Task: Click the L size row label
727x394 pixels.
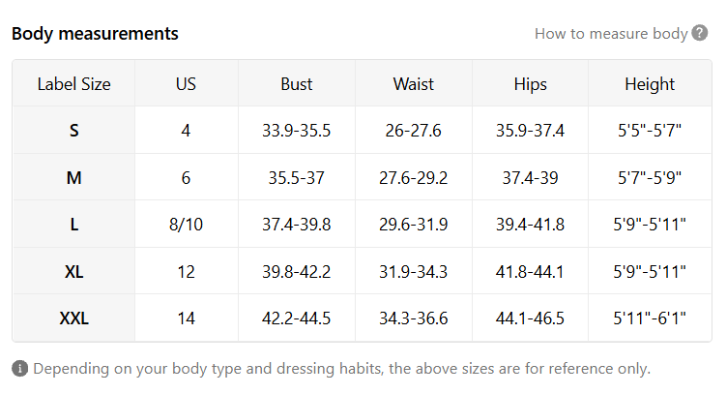Action: [73, 225]
